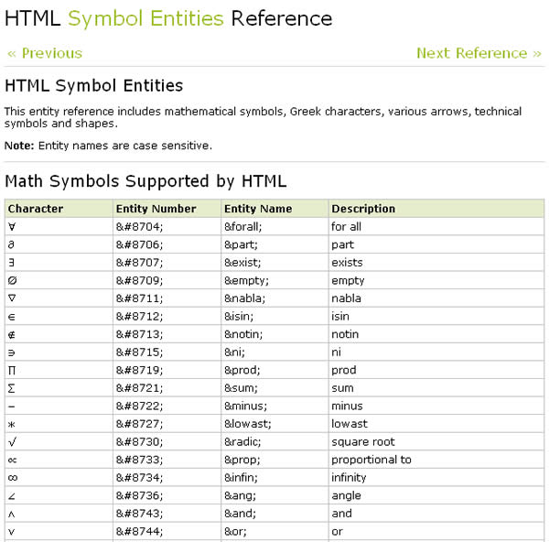Image resolution: width=549 pixels, height=542 pixels.
Task: Click the &radic; entity name cell
Action: coord(243,441)
